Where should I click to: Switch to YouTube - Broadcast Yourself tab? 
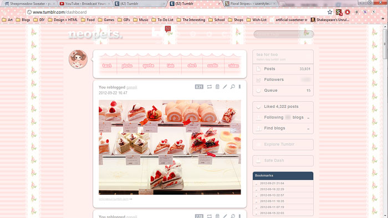85,4
